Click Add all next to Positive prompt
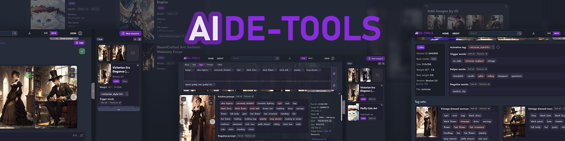 pos(239,97)
